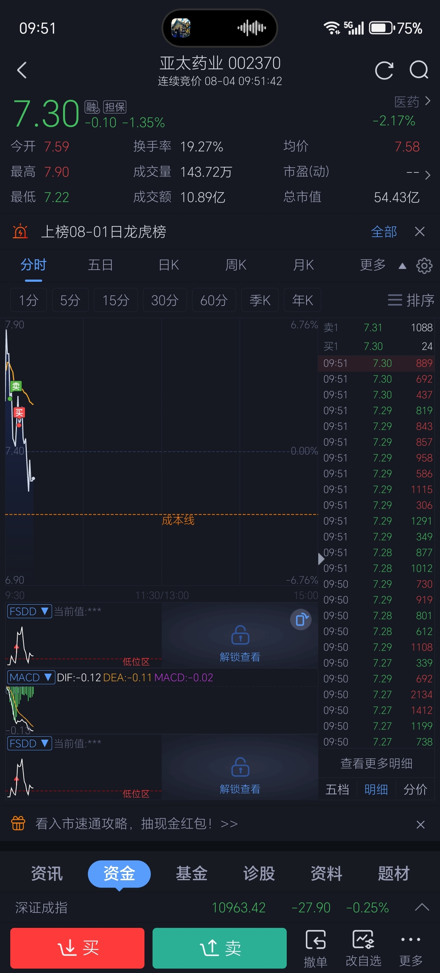Image resolution: width=440 pixels, height=973 pixels.
Task: Dismiss the 龙虎榜 notice banner
Action: [419, 232]
